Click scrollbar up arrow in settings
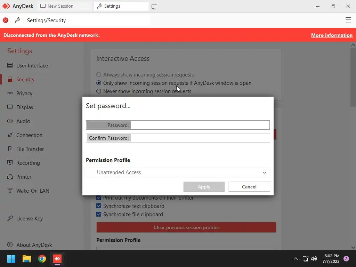The image size is (356, 267). [353, 45]
